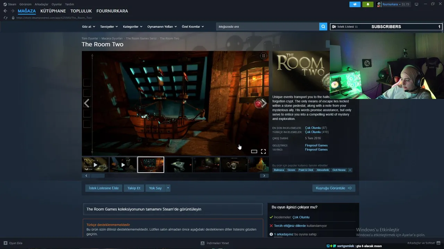The image size is (444, 249).
Task: Click the Bulmaca tag
Action: [x=279, y=170]
